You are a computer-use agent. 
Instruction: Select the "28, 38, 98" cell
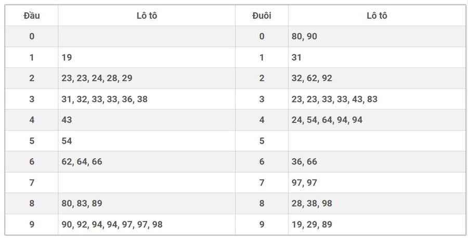312,203
